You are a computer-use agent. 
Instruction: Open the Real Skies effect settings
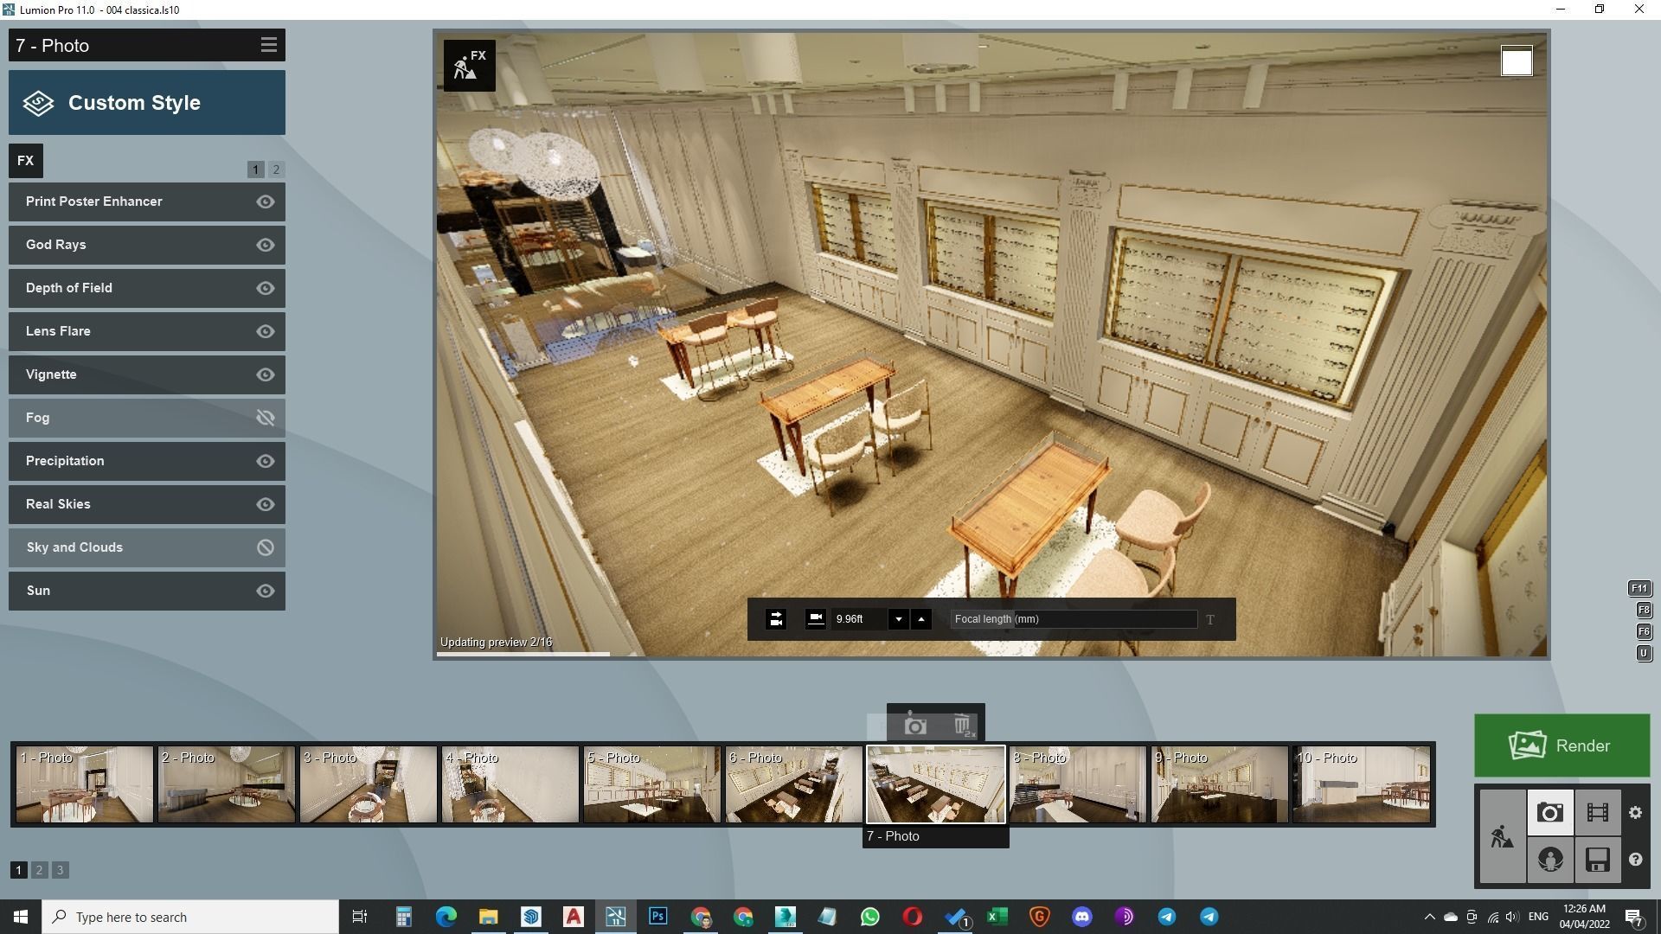click(x=147, y=504)
